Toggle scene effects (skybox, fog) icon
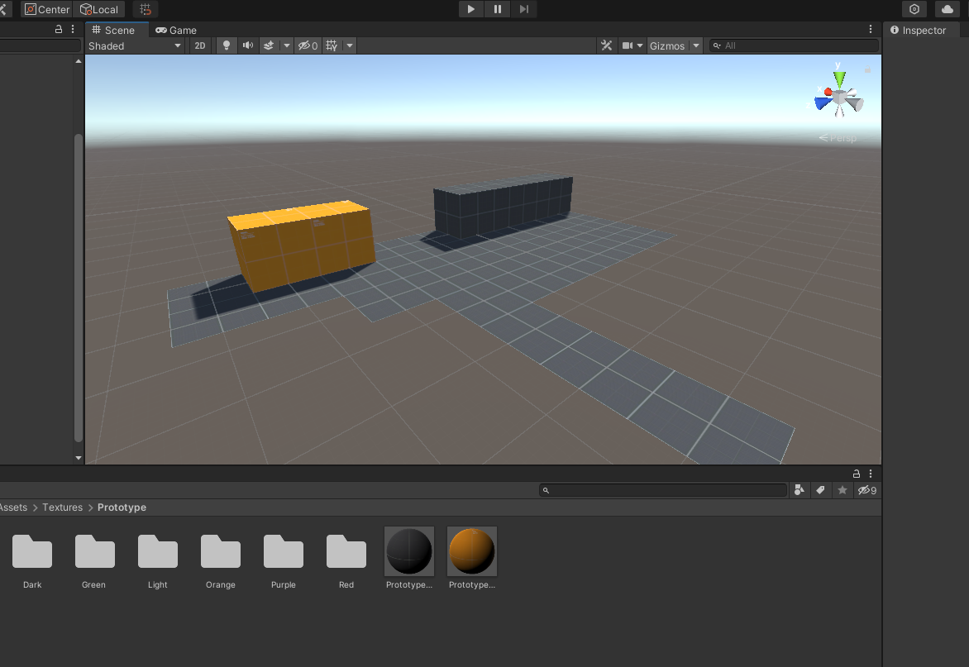 coord(269,45)
